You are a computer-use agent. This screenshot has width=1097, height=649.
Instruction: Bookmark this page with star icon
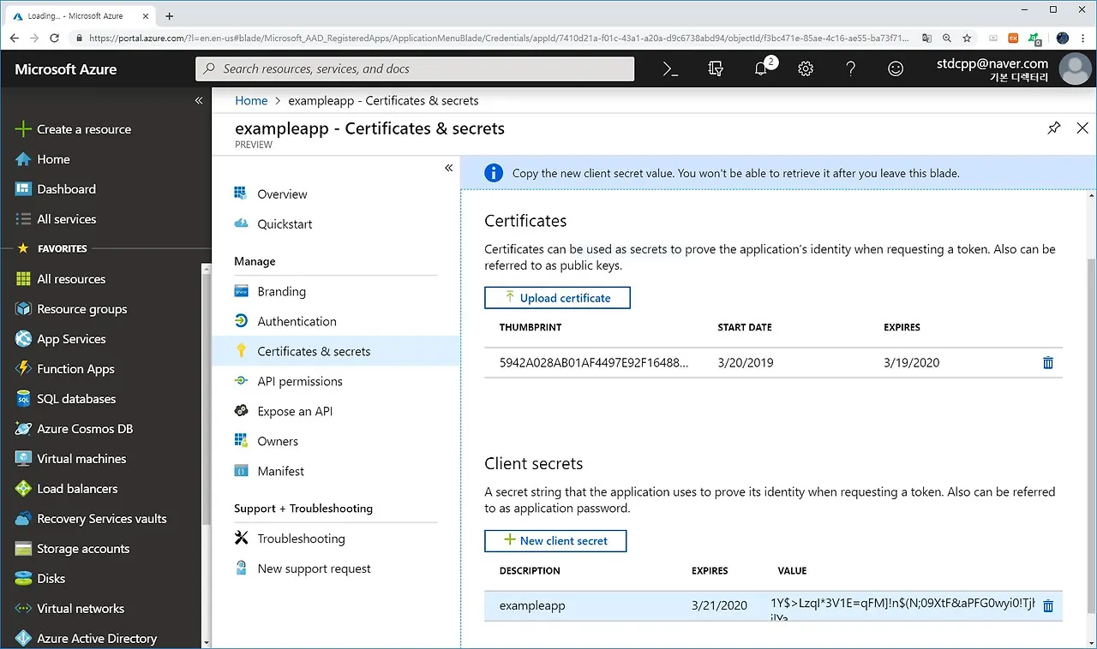[967, 39]
